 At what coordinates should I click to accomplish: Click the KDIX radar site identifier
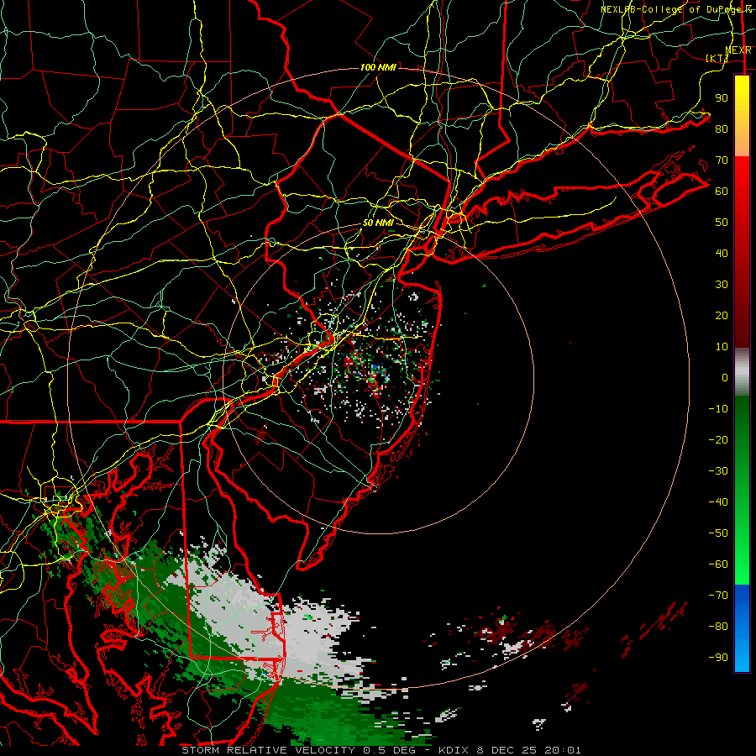[456, 750]
